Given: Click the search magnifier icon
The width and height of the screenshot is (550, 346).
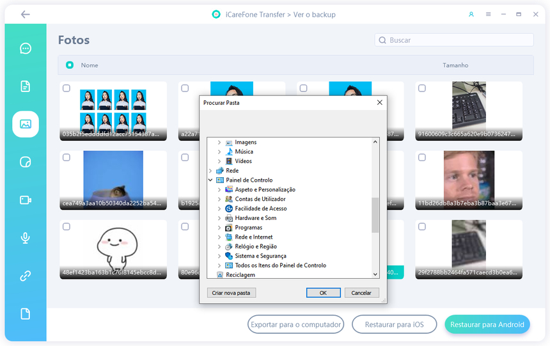Looking at the screenshot, I should [x=382, y=40].
